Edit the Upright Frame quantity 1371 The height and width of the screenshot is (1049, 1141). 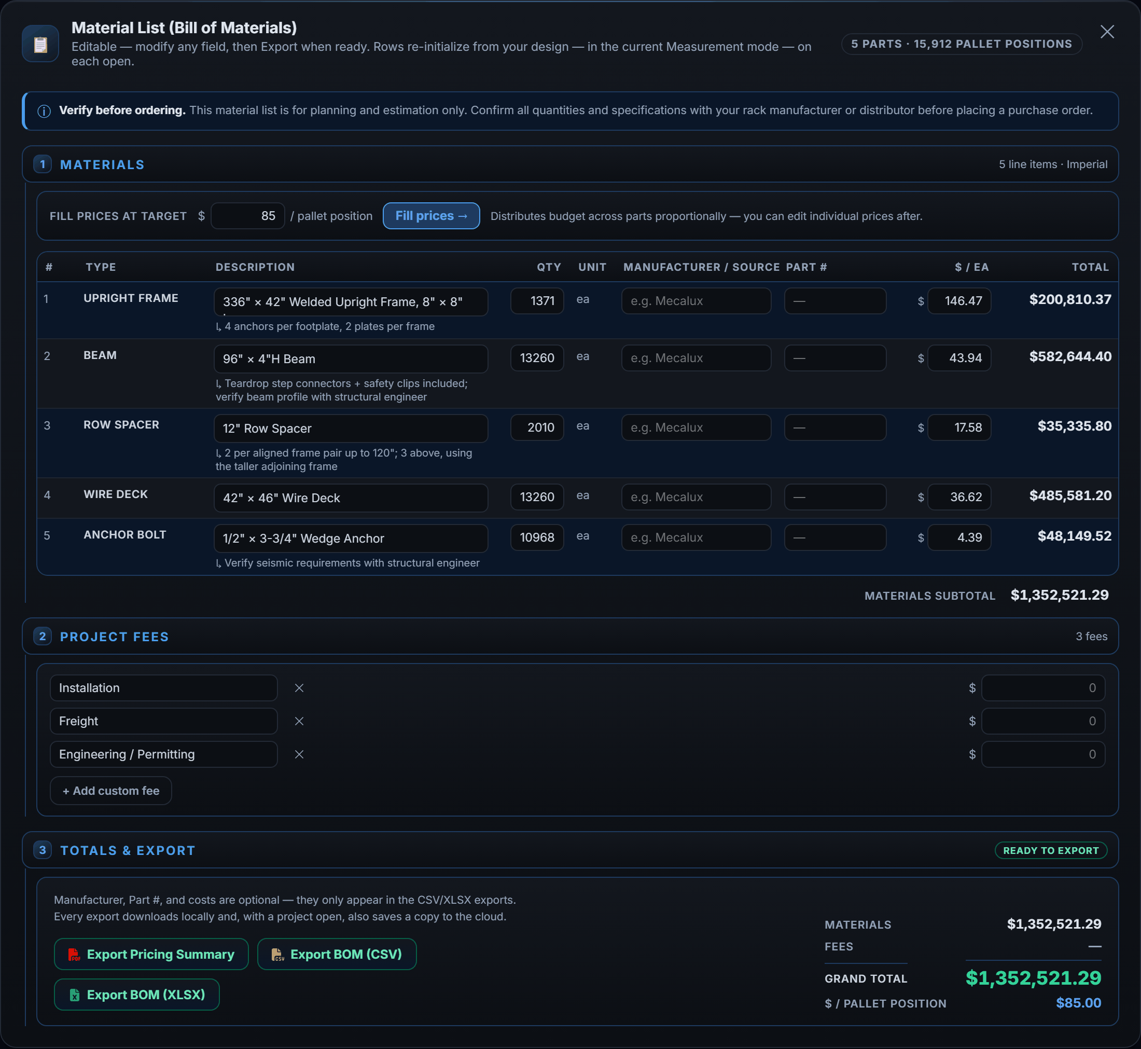pyautogui.click(x=537, y=301)
